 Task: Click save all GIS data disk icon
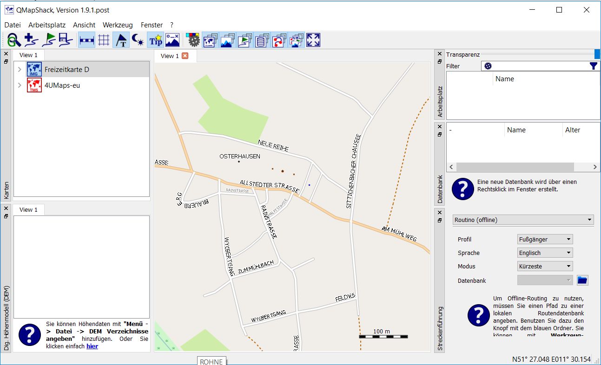coord(65,40)
